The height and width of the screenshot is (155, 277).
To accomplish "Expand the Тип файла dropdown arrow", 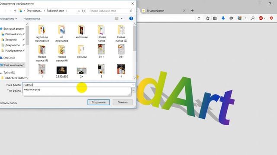I will click(133, 91).
